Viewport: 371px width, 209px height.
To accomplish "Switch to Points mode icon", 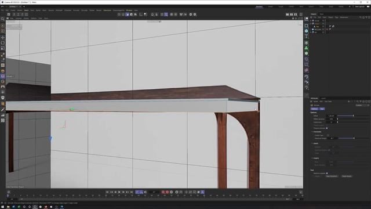I will (119, 15).
